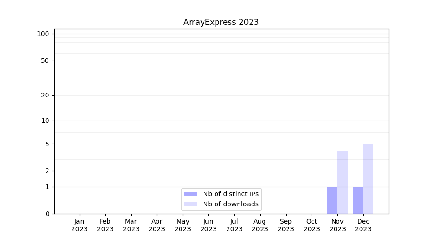Click the 10 y-axis tick label
This screenshot has width=432, height=240.
click(x=45, y=120)
